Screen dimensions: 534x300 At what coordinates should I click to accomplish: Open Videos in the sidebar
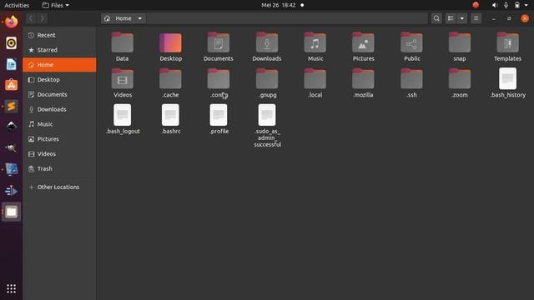coord(59,153)
